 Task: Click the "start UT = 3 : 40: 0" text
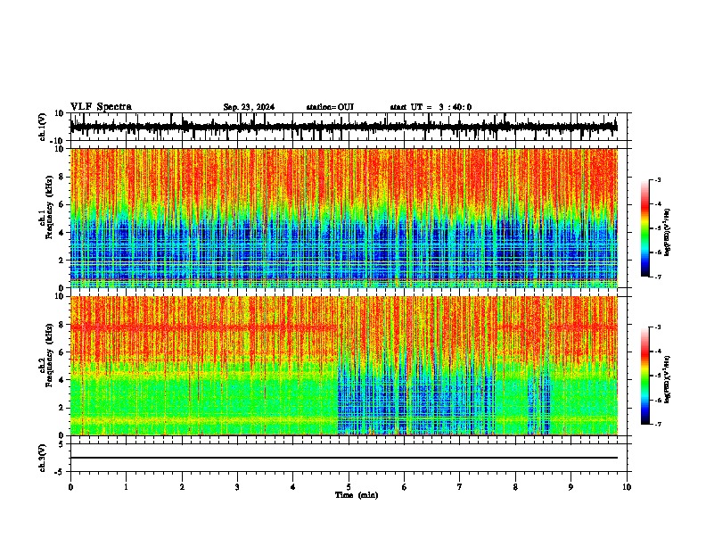point(431,107)
